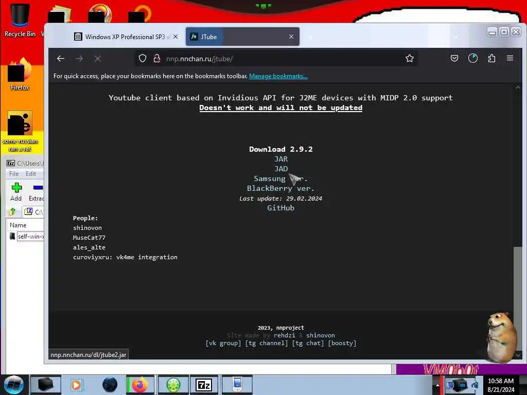Click the up-folder arrow in 7-Zip

click(12, 211)
